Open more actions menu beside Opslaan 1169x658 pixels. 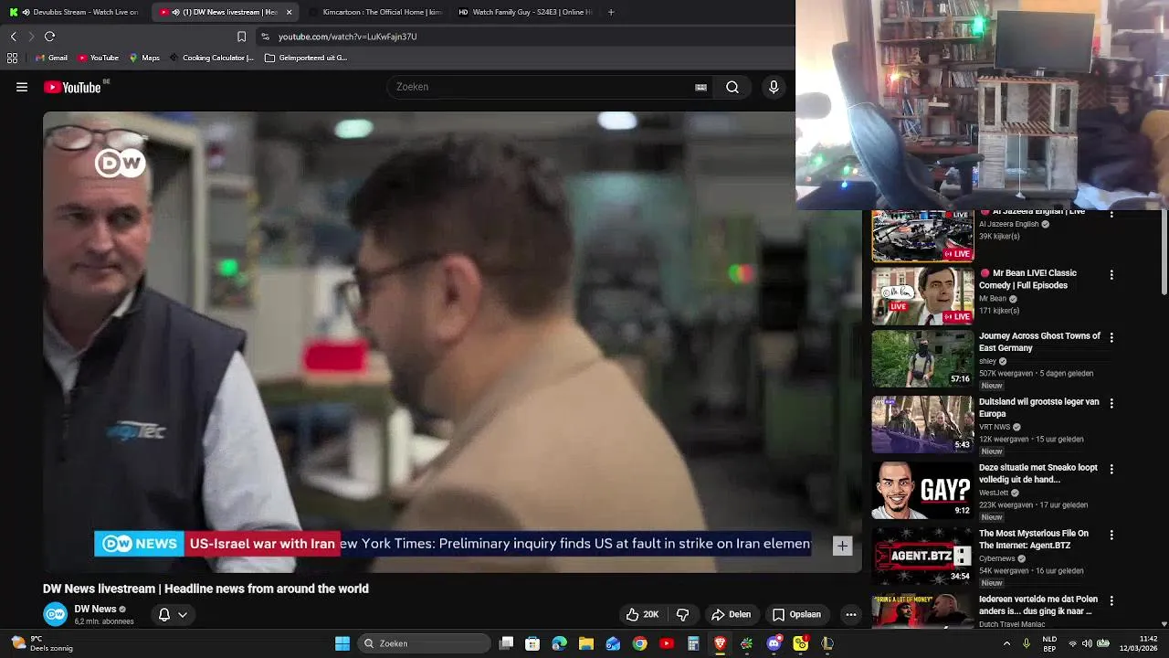click(851, 614)
